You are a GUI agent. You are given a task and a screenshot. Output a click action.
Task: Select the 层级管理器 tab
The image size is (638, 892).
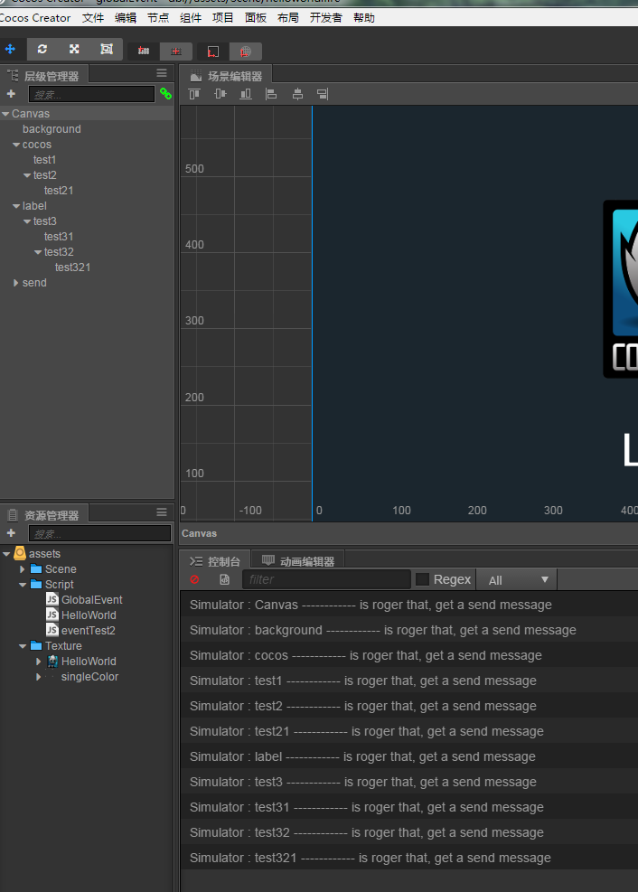(43, 76)
